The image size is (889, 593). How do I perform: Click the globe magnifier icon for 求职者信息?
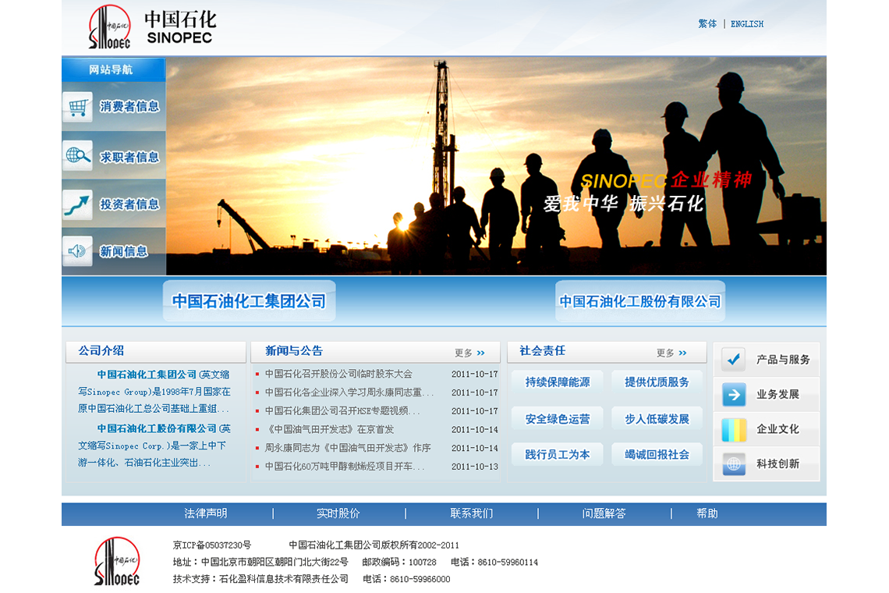[78, 155]
